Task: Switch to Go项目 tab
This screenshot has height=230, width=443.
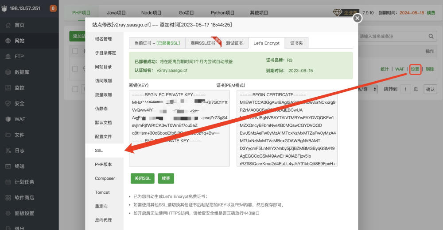Action: [186, 13]
